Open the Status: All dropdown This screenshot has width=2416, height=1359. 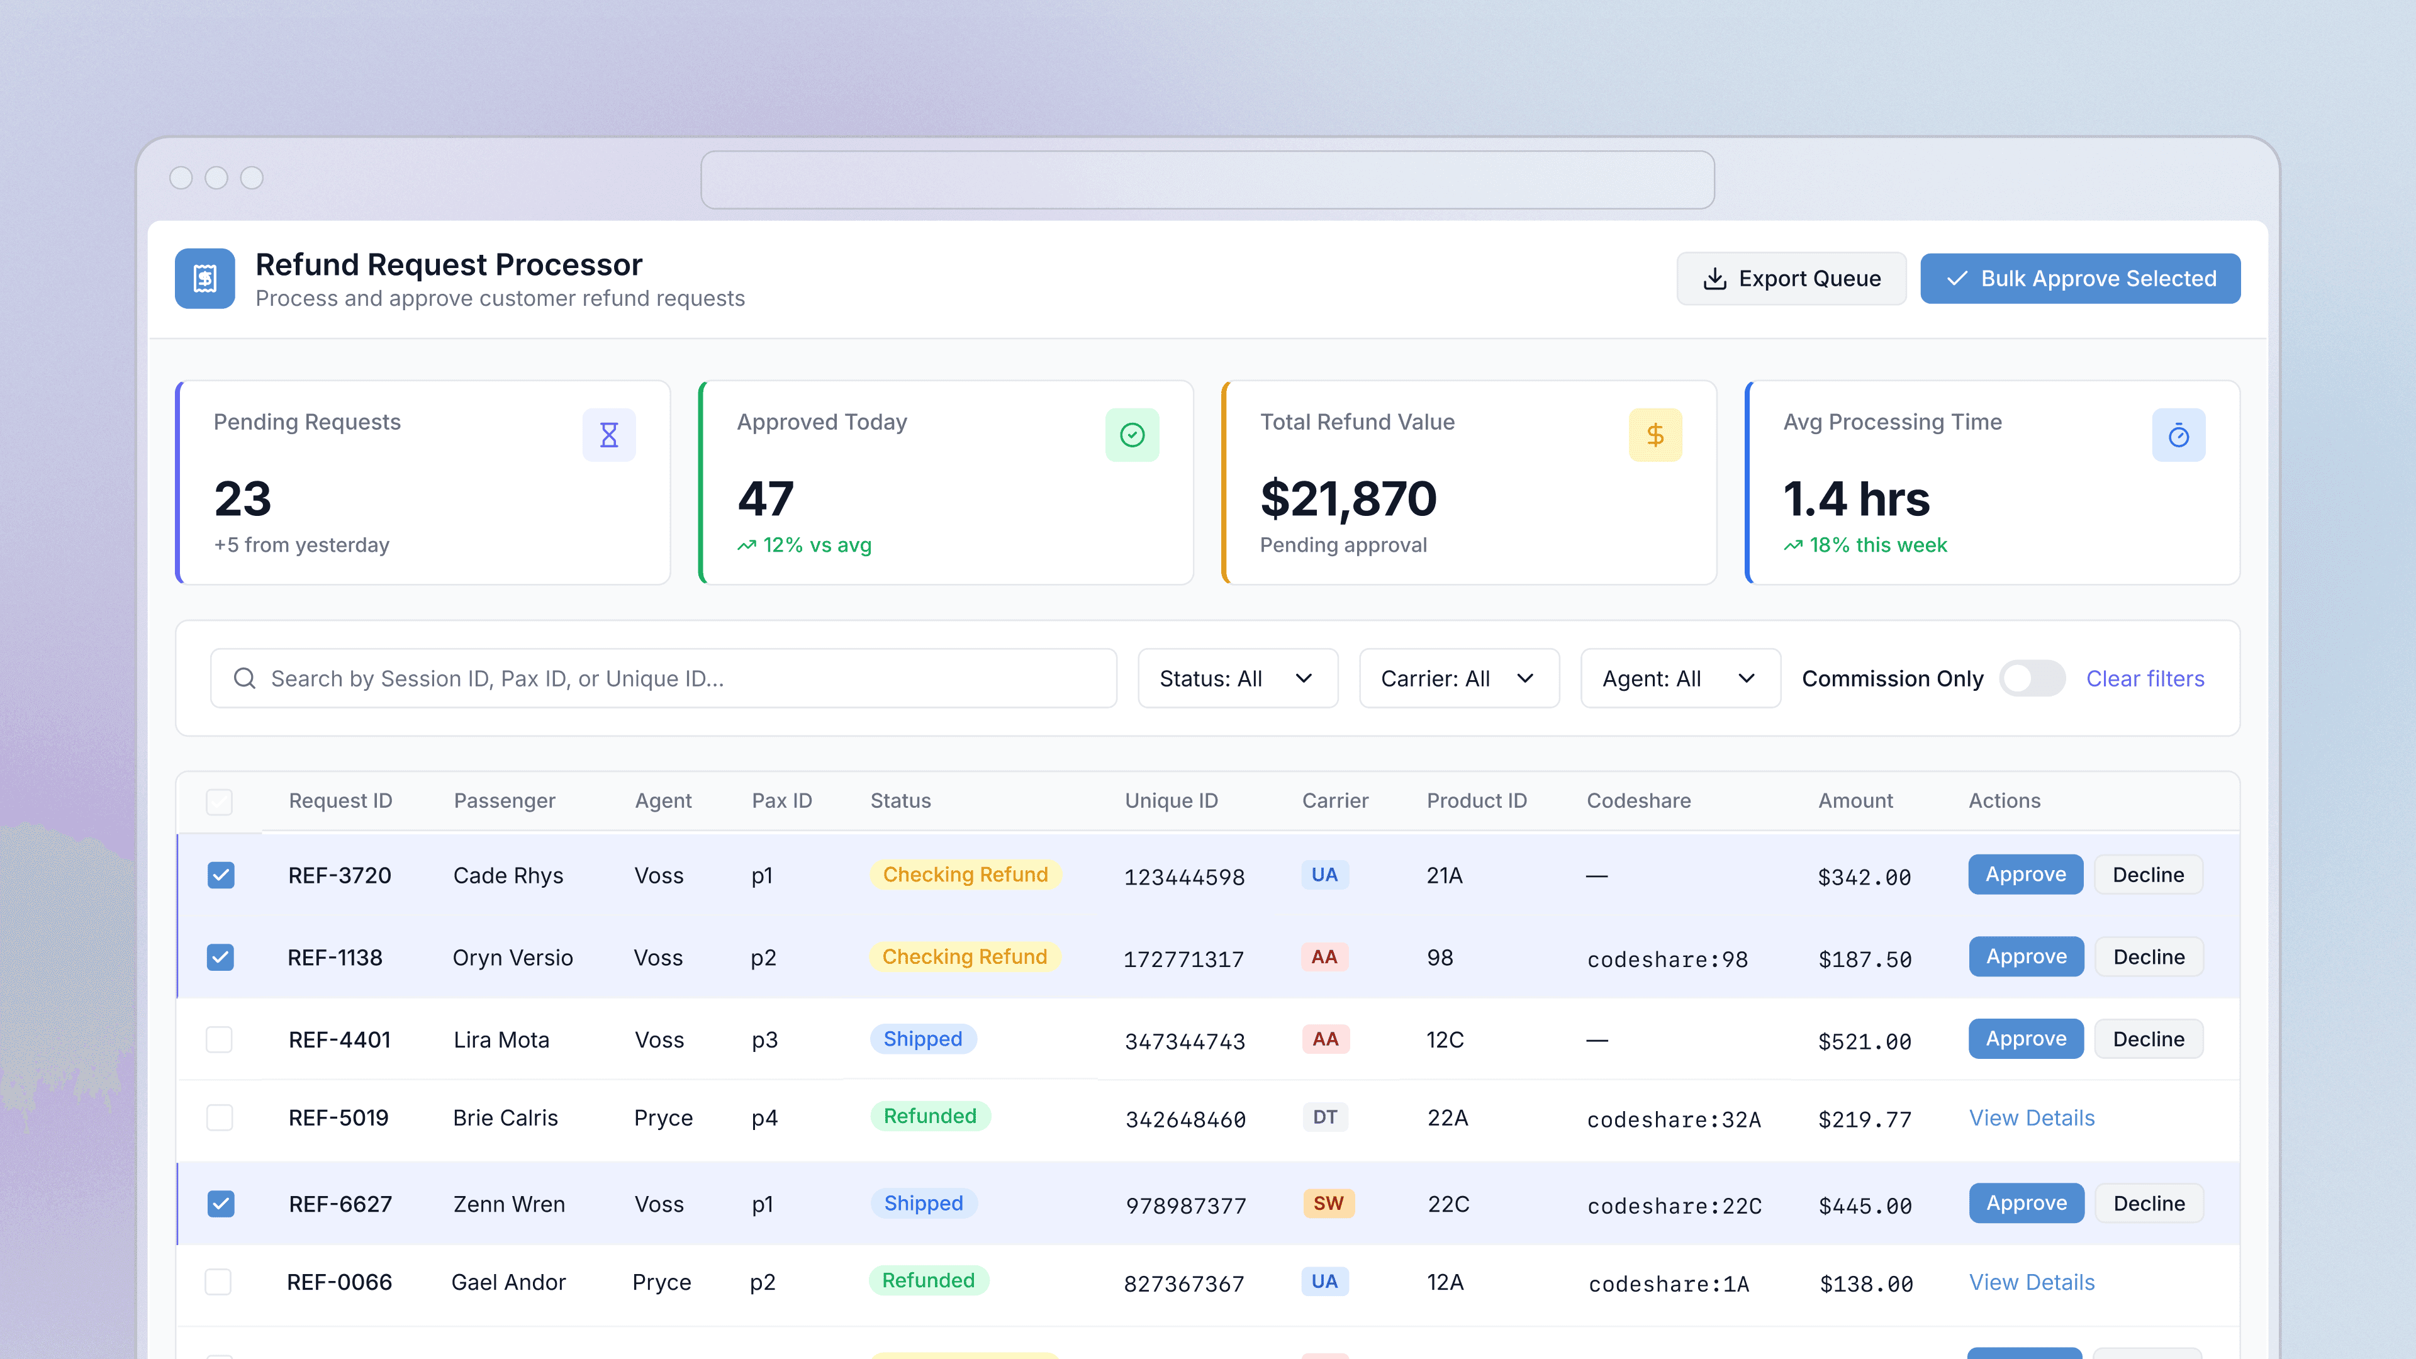(x=1237, y=678)
